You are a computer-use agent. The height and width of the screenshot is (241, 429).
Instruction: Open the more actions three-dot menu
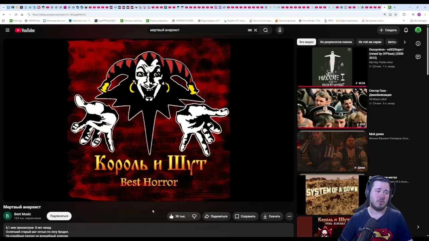tap(289, 216)
